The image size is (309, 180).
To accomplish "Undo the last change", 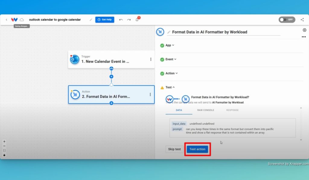I will 121,20.
